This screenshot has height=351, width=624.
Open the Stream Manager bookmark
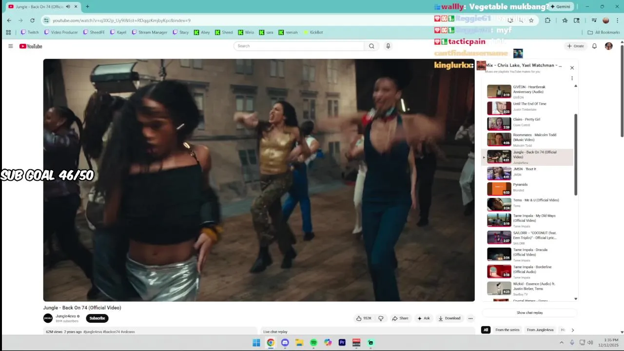(x=149, y=32)
